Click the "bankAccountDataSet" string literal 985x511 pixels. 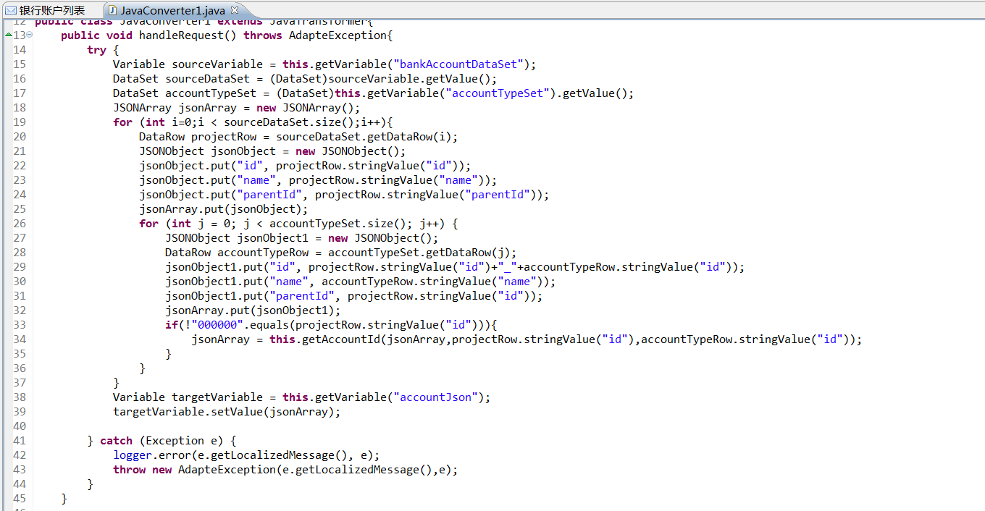tap(457, 64)
